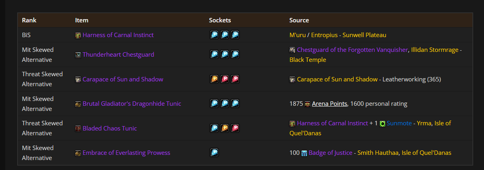Click the single blue gem socket for Embrace of Everlasting Prowess
This screenshot has height=170, width=484.
(x=214, y=152)
